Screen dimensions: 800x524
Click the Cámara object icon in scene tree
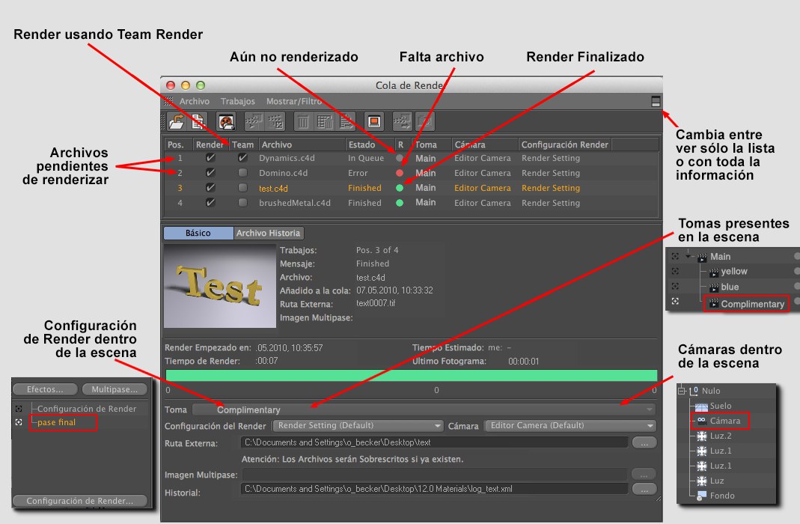click(701, 421)
